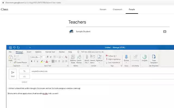The height and width of the screenshot is (108, 174).
Task: Click the Attach File paperclip
Action: pos(87,59)
